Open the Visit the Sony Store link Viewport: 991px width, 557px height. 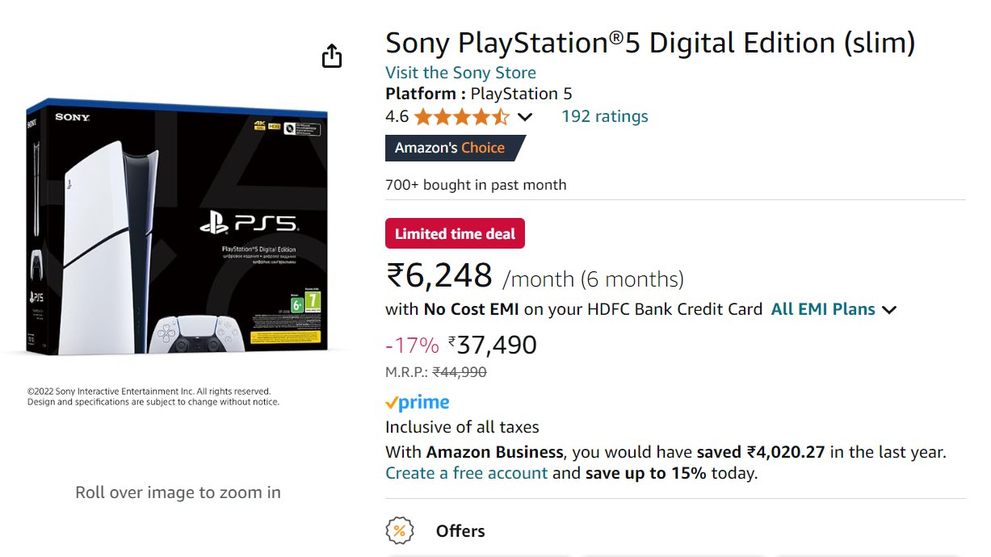460,73
